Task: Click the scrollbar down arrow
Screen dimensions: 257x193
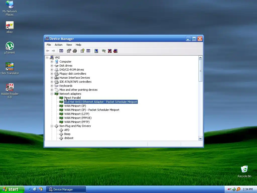Action: click(200, 138)
